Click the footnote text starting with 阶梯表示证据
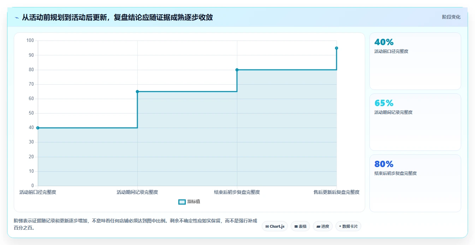The height and width of the screenshot is (245, 475). (136, 224)
